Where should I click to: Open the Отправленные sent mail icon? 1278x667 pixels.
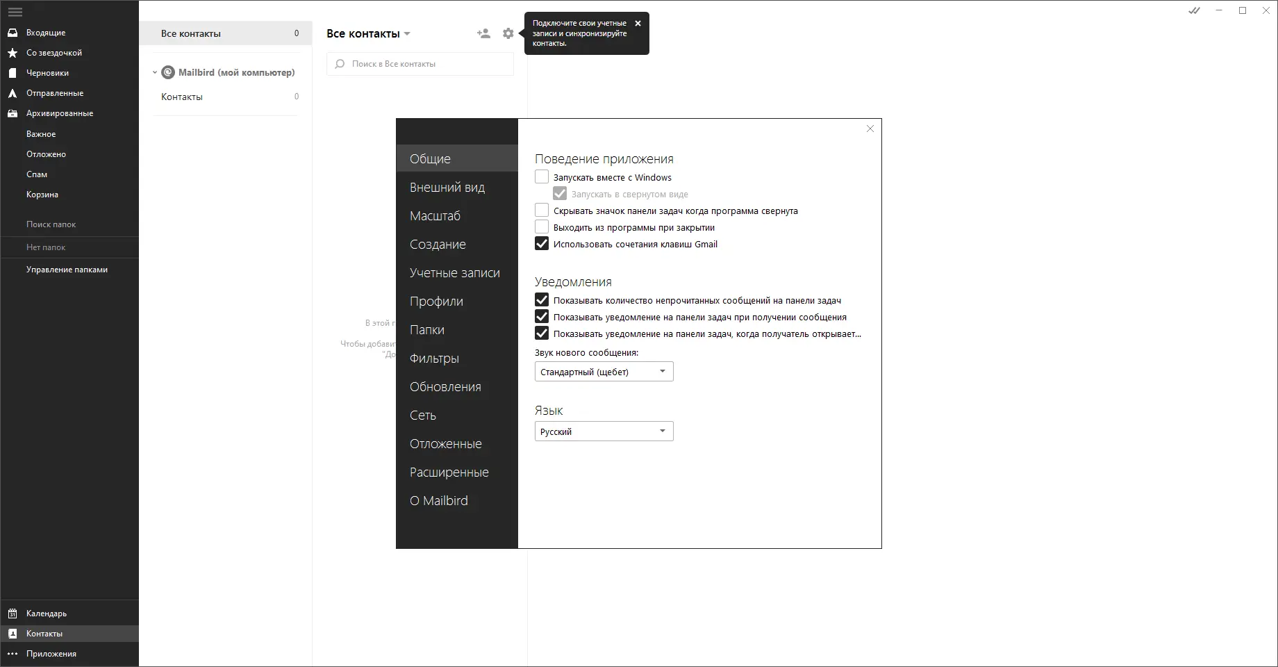click(13, 92)
